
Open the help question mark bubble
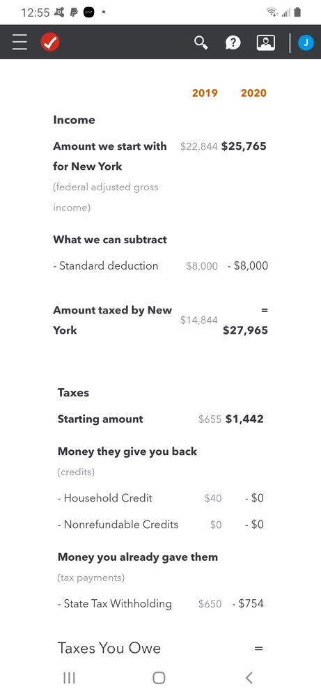tap(233, 42)
